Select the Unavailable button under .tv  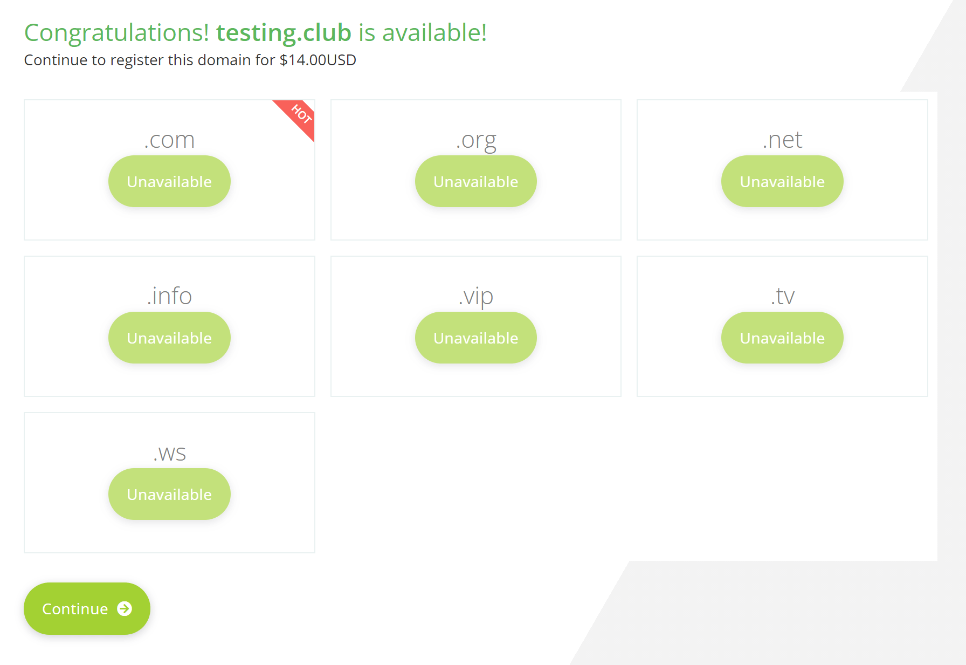[x=782, y=338]
